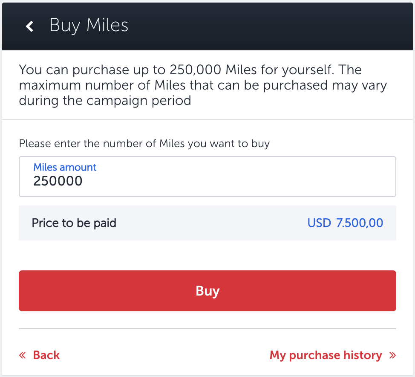Image resolution: width=415 pixels, height=377 pixels.
Task: Select the blue Miles amount floating label
Action: tap(65, 167)
